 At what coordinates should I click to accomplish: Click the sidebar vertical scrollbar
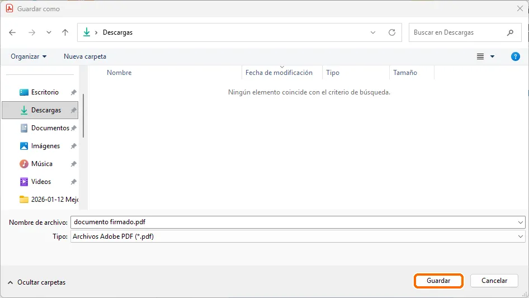pos(83,116)
